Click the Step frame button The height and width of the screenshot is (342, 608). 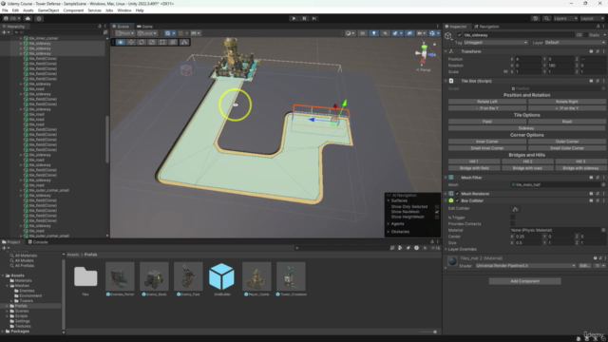pos(314,18)
